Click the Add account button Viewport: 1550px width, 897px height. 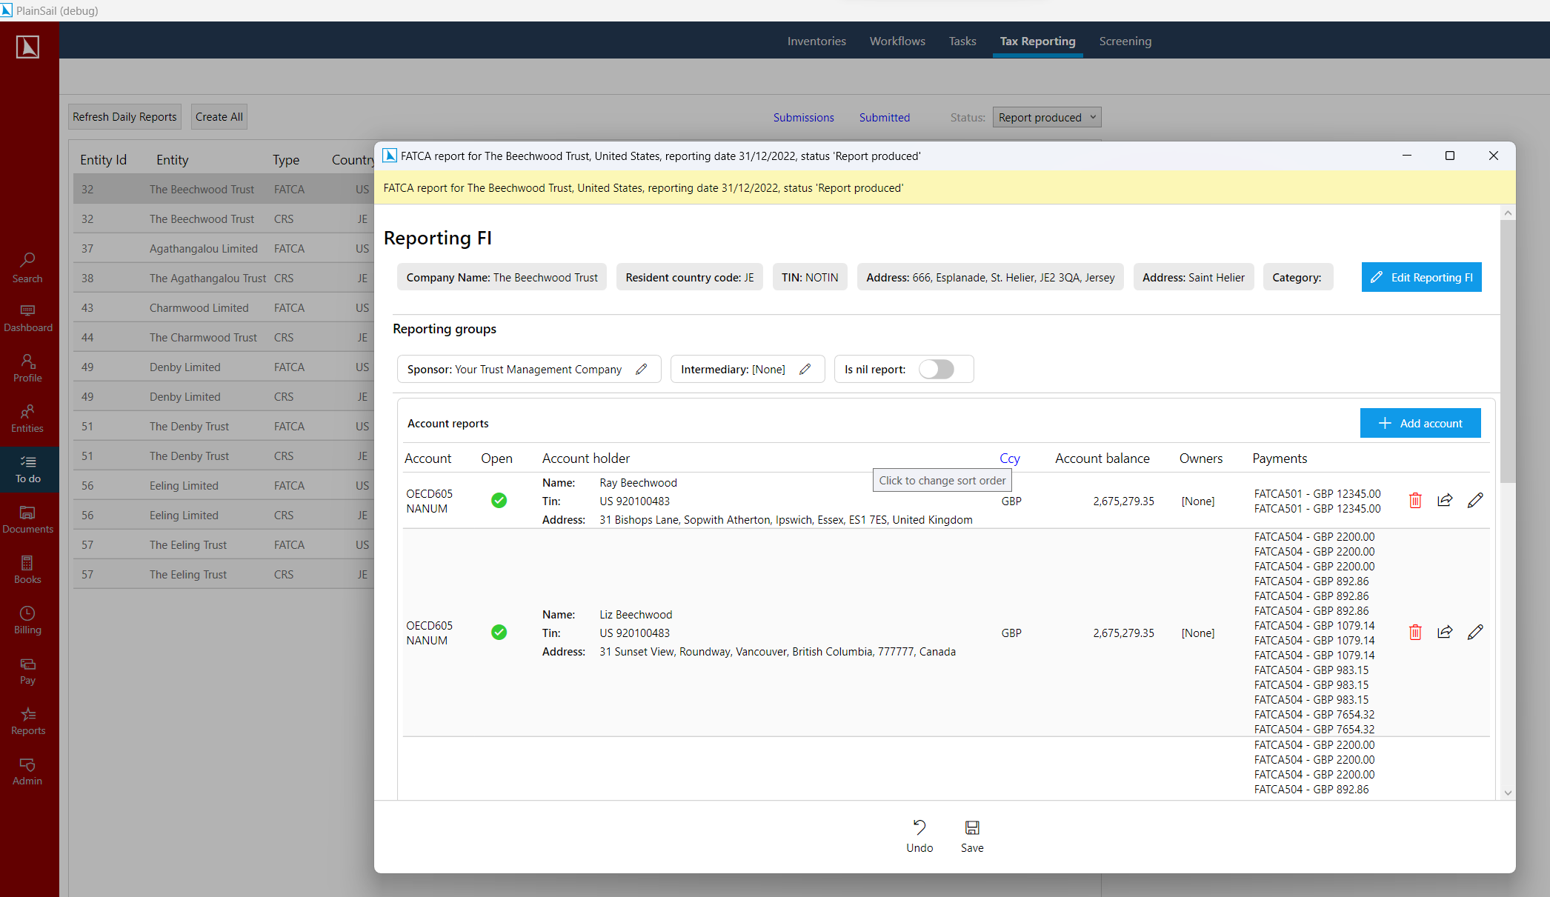pos(1420,423)
